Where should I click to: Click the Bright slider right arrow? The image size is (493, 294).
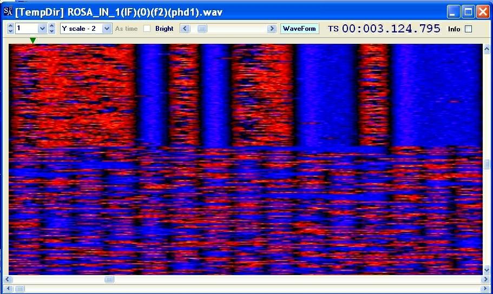(272, 29)
